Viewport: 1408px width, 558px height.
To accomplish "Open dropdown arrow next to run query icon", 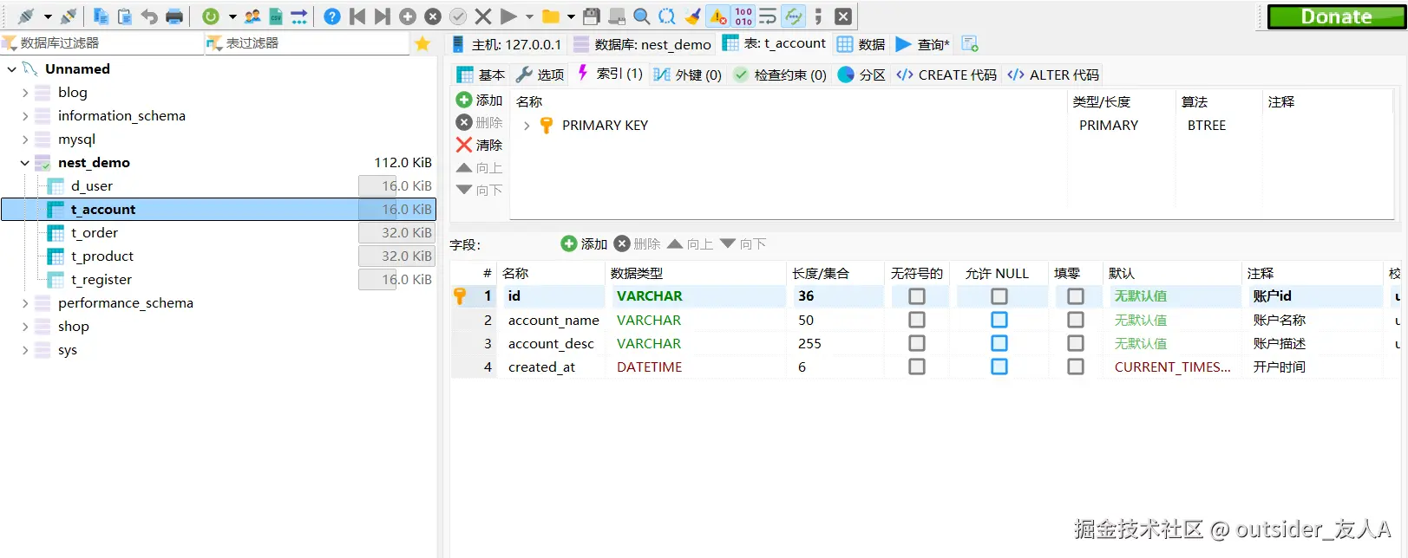I will (x=529, y=16).
